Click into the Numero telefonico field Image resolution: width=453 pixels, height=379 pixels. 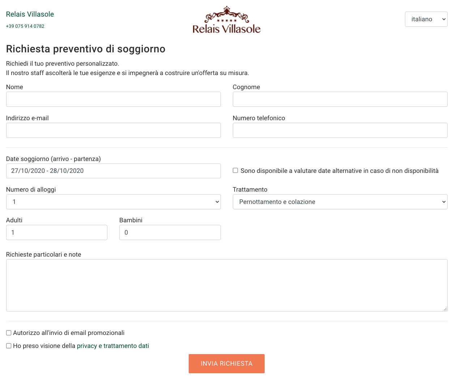(340, 130)
